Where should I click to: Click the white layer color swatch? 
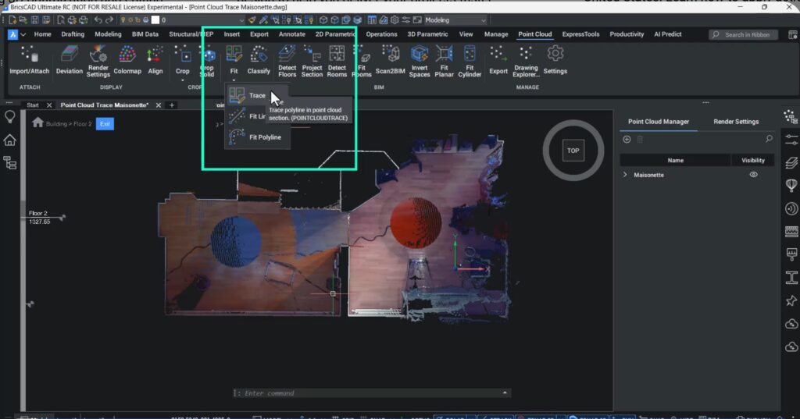point(155,20)
